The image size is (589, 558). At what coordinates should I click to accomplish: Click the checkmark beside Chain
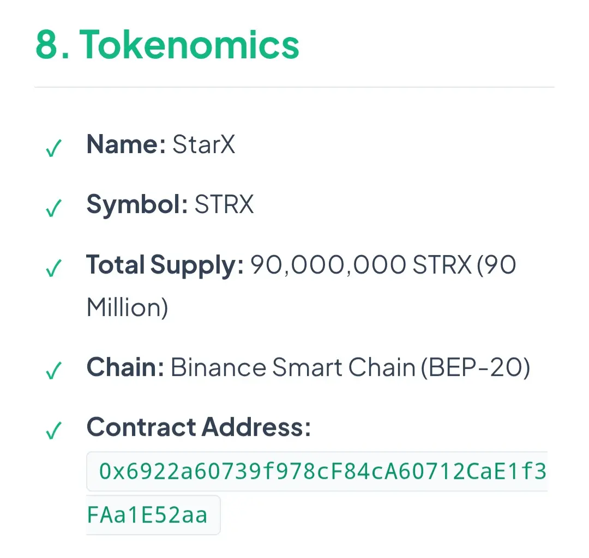point(53,371)
